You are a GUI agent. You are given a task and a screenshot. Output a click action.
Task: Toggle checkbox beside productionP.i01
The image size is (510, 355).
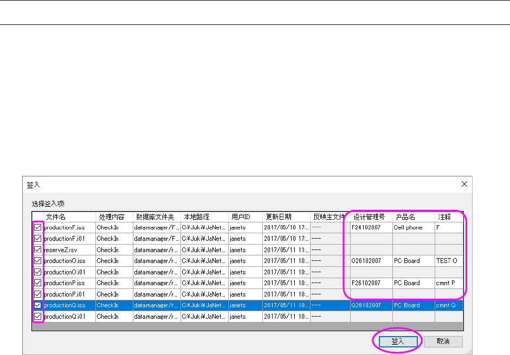coord(37,294)
